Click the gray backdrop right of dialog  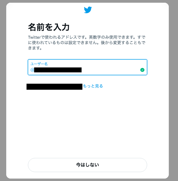point(173,90)
